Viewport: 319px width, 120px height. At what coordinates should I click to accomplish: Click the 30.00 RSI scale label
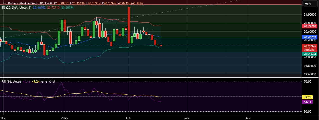coord(307,111)
